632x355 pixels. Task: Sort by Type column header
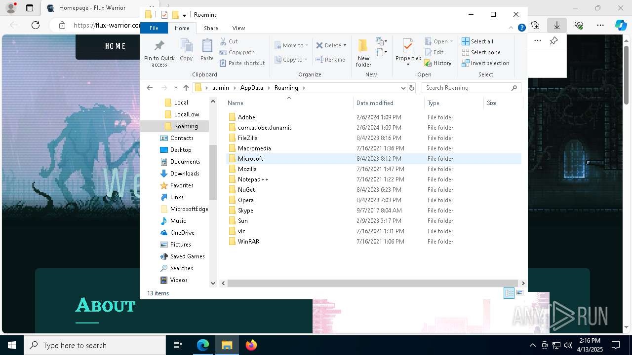[454, 103]
